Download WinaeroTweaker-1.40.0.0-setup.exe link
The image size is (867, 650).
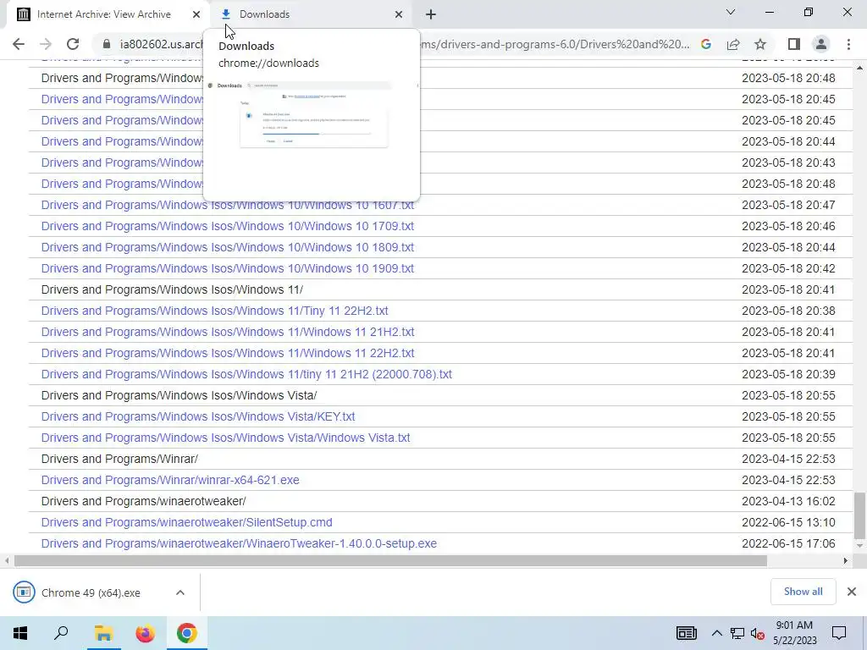pos(239,543)
